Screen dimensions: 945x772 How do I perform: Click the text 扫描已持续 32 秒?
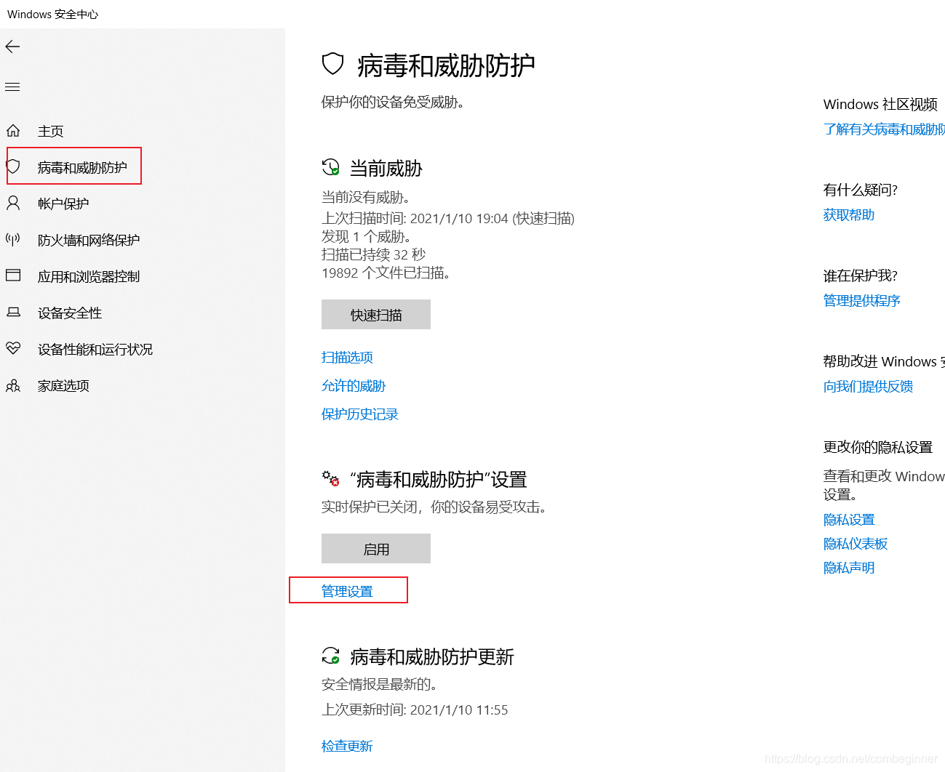(x=373, y=254)
